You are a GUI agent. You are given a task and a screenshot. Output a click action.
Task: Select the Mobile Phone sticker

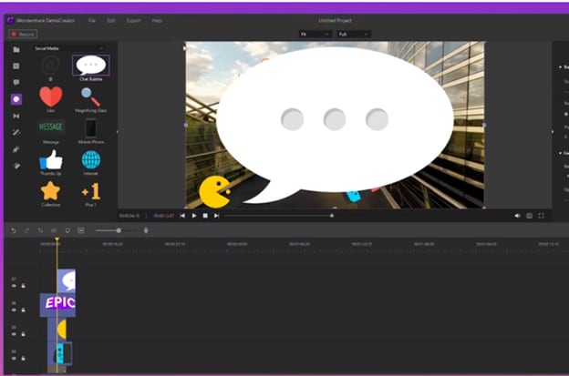coord(90,128)
